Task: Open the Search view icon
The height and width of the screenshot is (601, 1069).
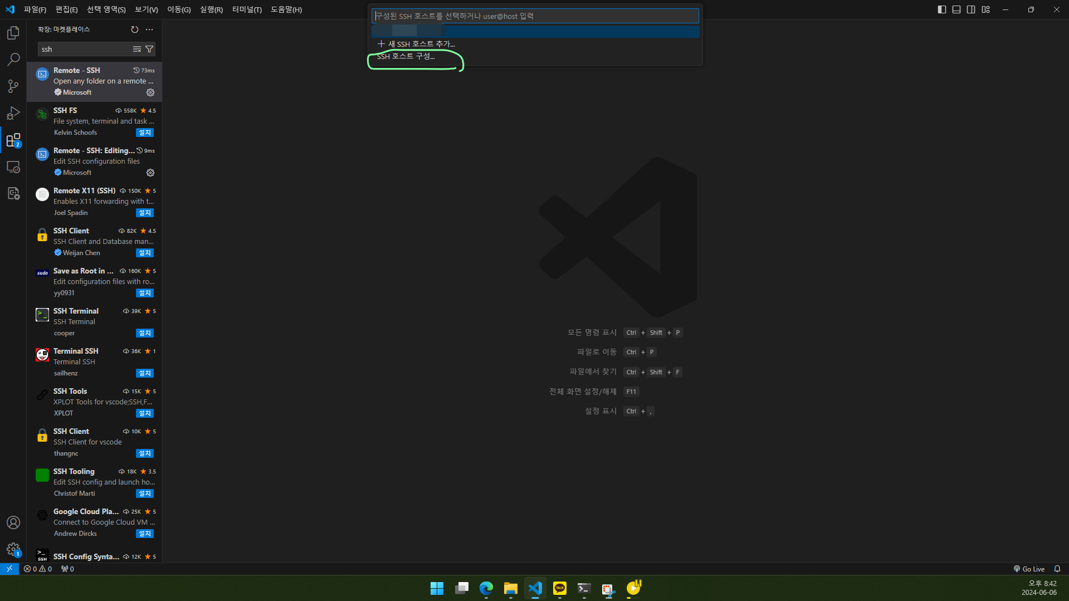Action: 13,59
